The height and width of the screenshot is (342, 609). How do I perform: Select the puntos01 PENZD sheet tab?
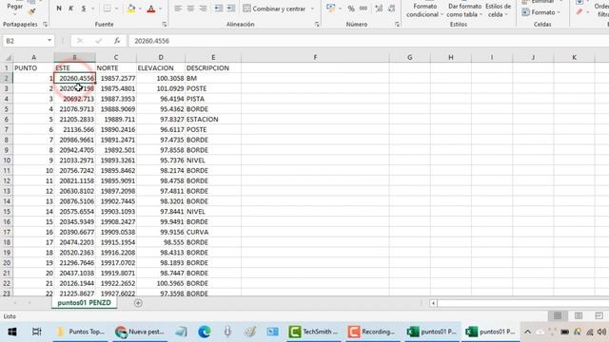tap(84, 303)
